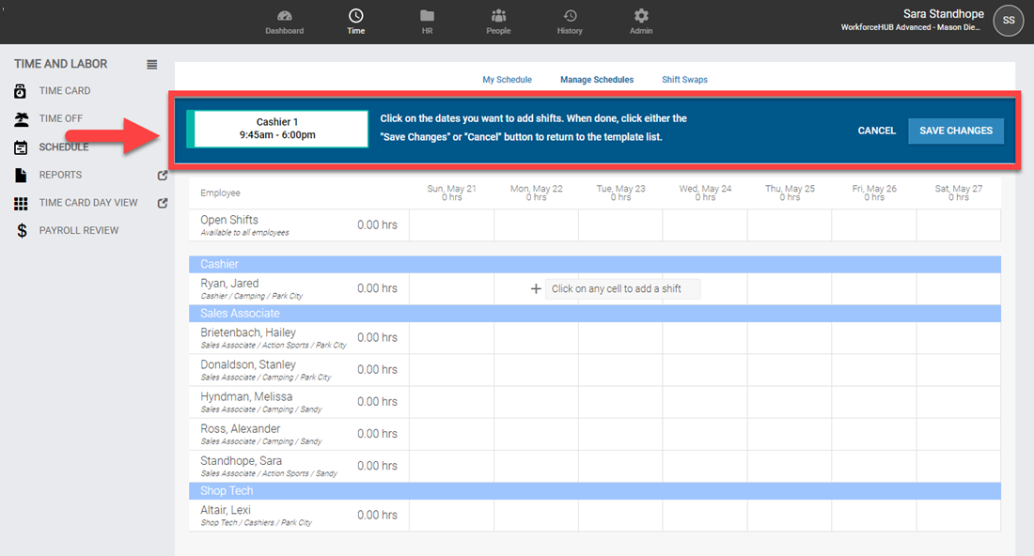
Task: Open Time Card Day View in new window
Action: point(163,203)
